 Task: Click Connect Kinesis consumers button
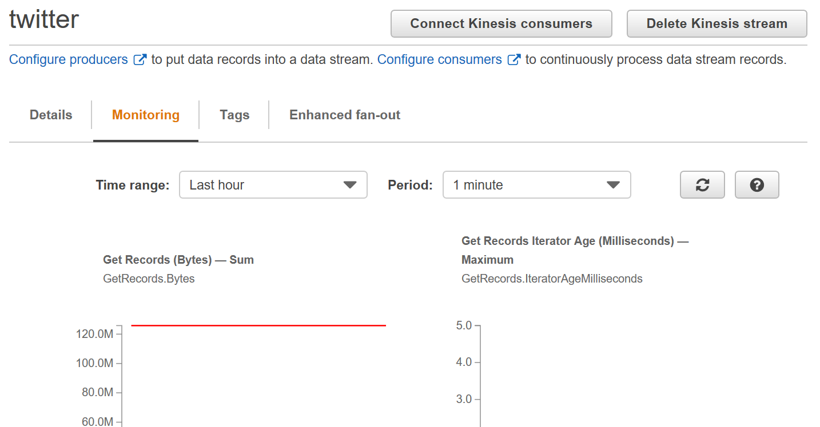coord(501,24)
